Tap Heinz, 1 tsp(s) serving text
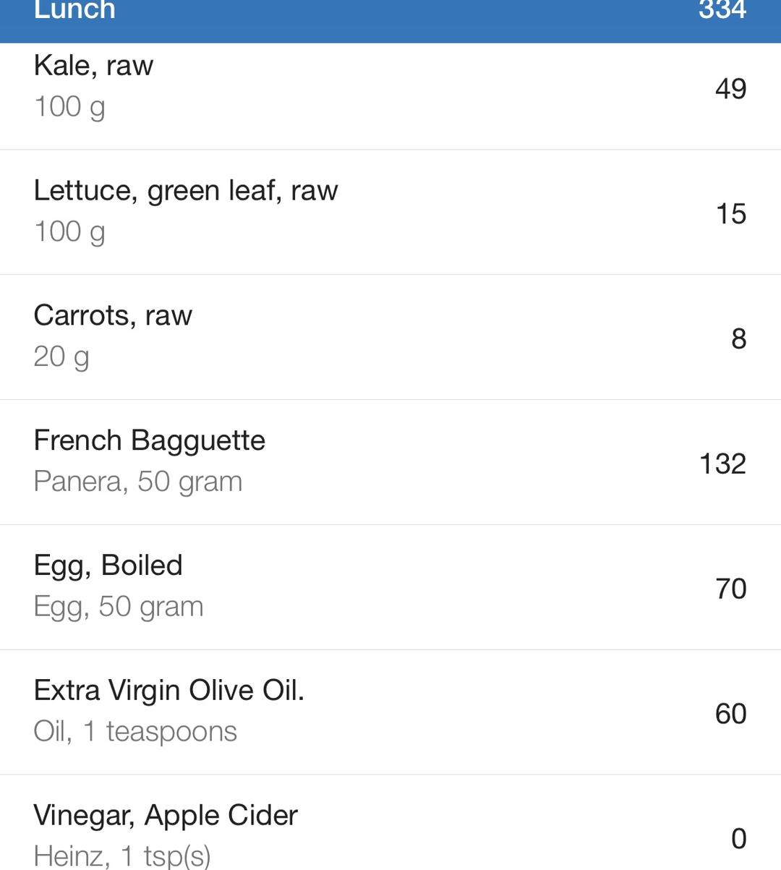This screenshot has height=870, width=781. [122, 856]
